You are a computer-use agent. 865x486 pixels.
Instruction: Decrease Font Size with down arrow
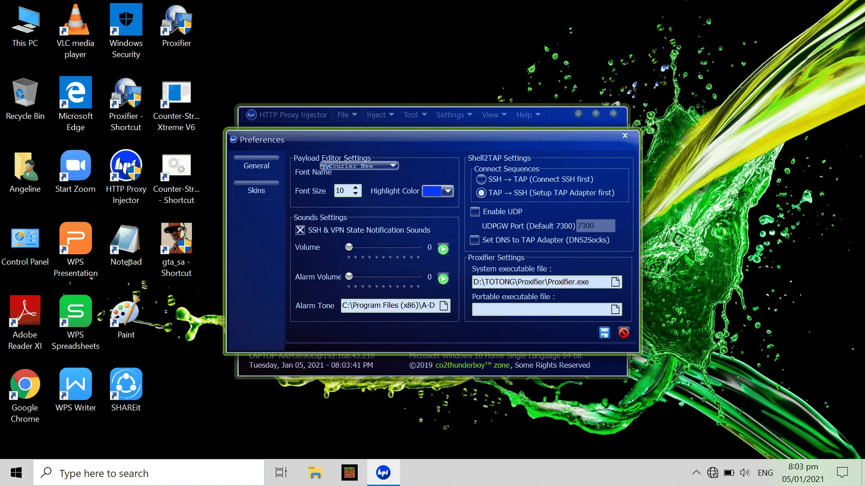click(x=355, y=194)
